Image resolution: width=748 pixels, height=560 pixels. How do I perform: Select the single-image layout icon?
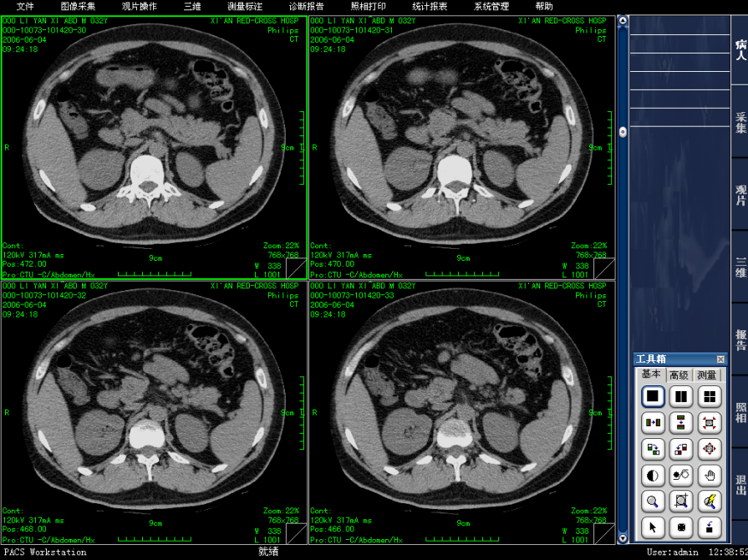(653, 396)
